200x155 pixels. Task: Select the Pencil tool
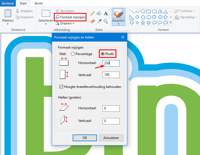[x=92, y=13]
